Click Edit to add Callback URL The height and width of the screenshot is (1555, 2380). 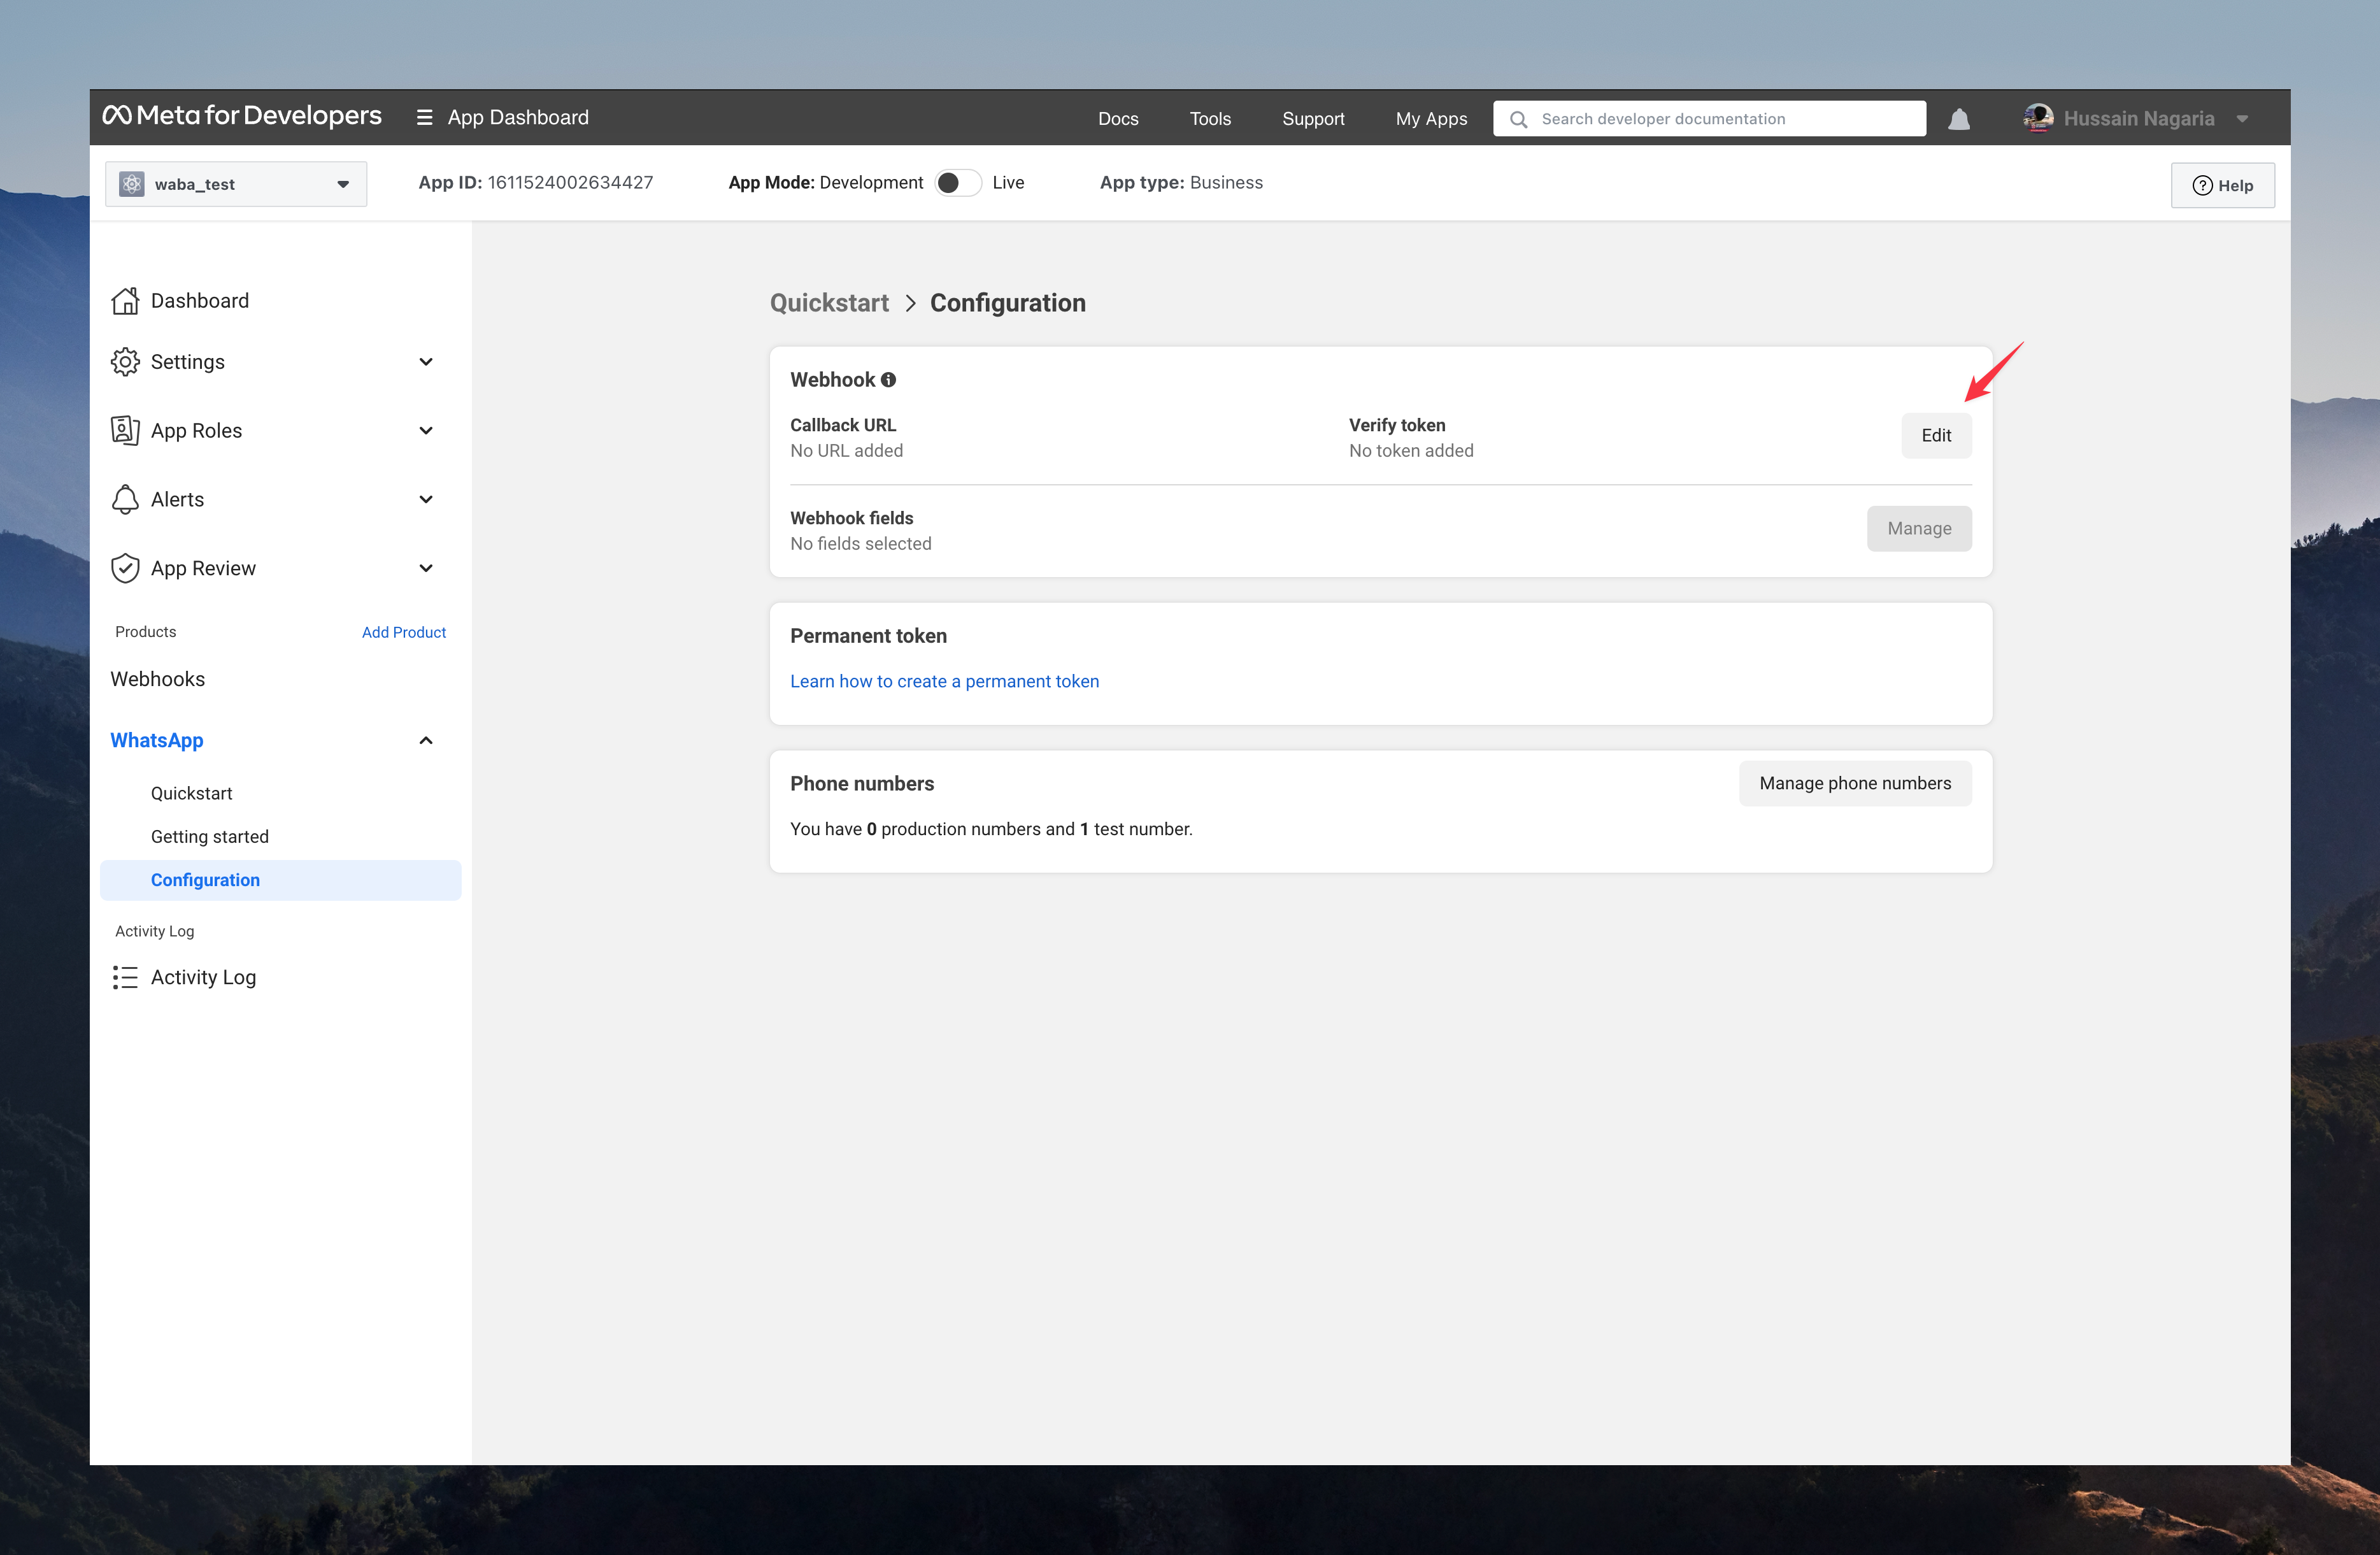click(1937, 434)
